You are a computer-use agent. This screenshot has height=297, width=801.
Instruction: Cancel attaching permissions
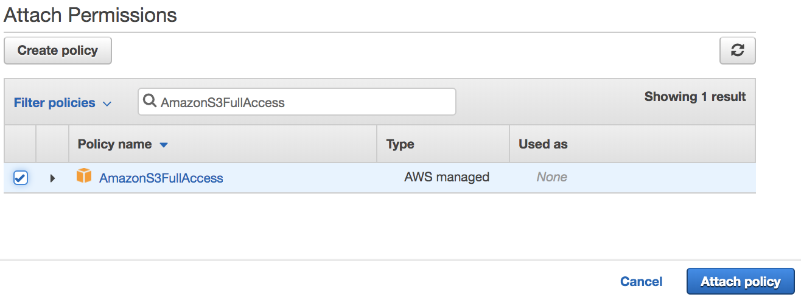[641, 282]
